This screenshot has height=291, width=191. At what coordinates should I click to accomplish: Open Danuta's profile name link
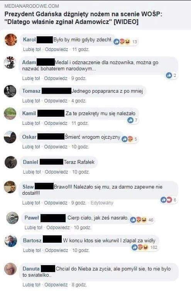(31, 269)
